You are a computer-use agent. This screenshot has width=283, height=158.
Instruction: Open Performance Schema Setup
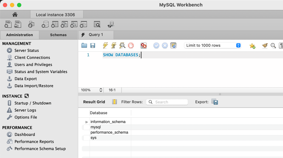(40, 148)
